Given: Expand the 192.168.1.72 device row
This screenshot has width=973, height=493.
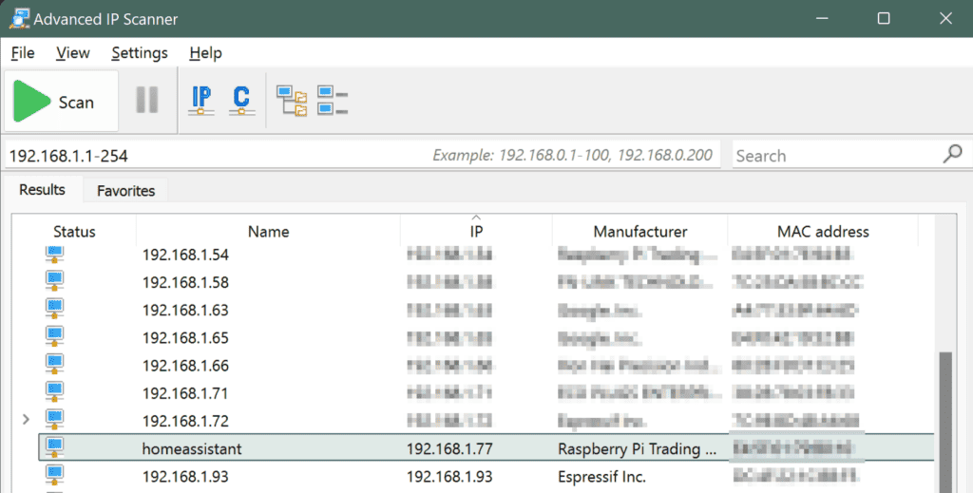Looking at the screenshot, I should pos(26,420).
